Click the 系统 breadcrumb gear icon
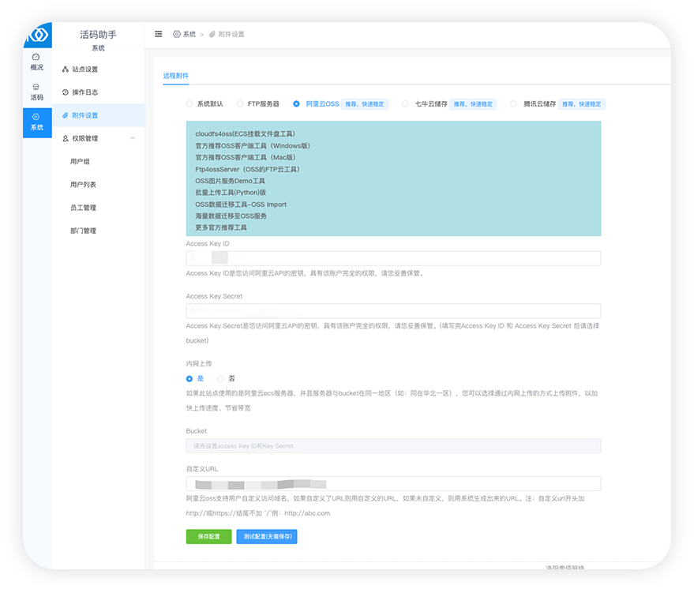The height and width of the screenshot is (593, 694). [x=177, y=34]
